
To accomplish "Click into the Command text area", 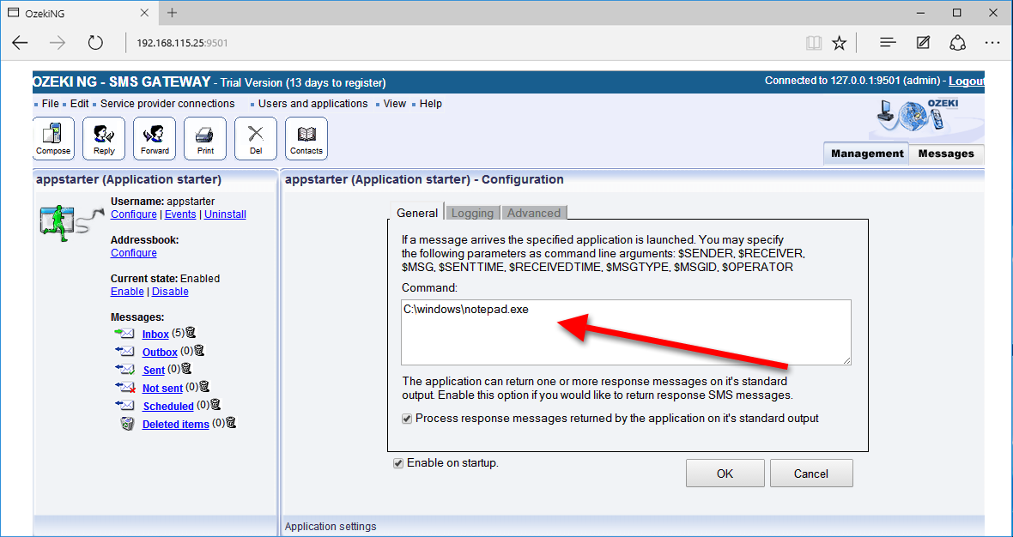I will point(626,332).
